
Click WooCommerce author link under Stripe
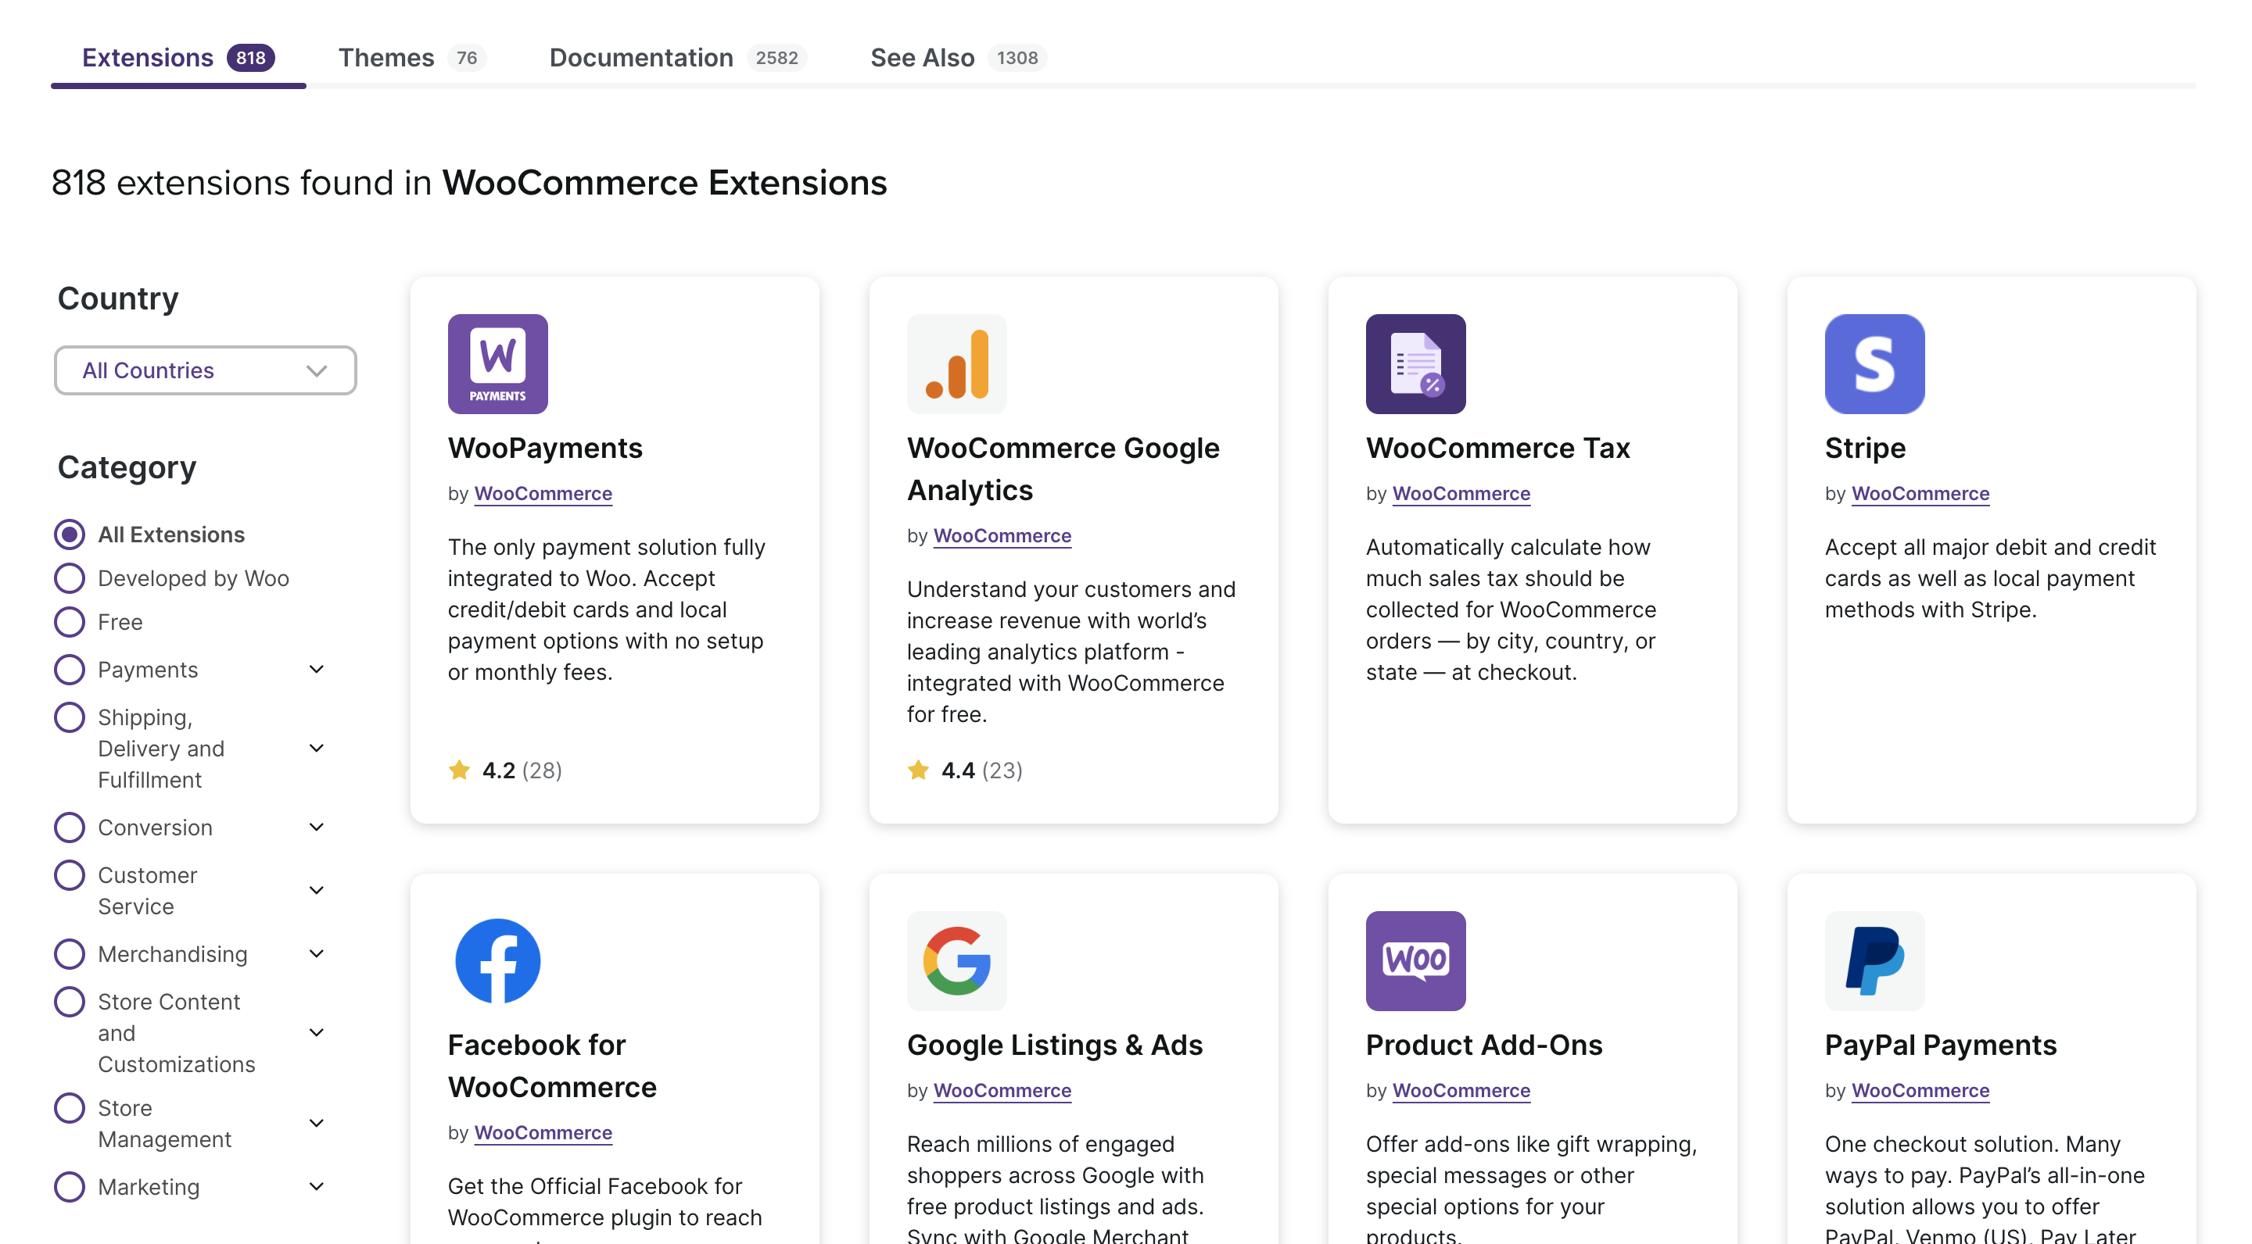pyautogui.click(x=1920, y=494)
